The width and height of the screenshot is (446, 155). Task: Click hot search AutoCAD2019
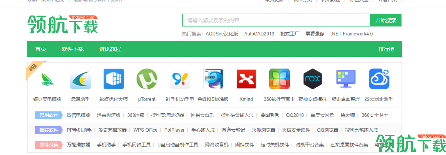[259, 34]
